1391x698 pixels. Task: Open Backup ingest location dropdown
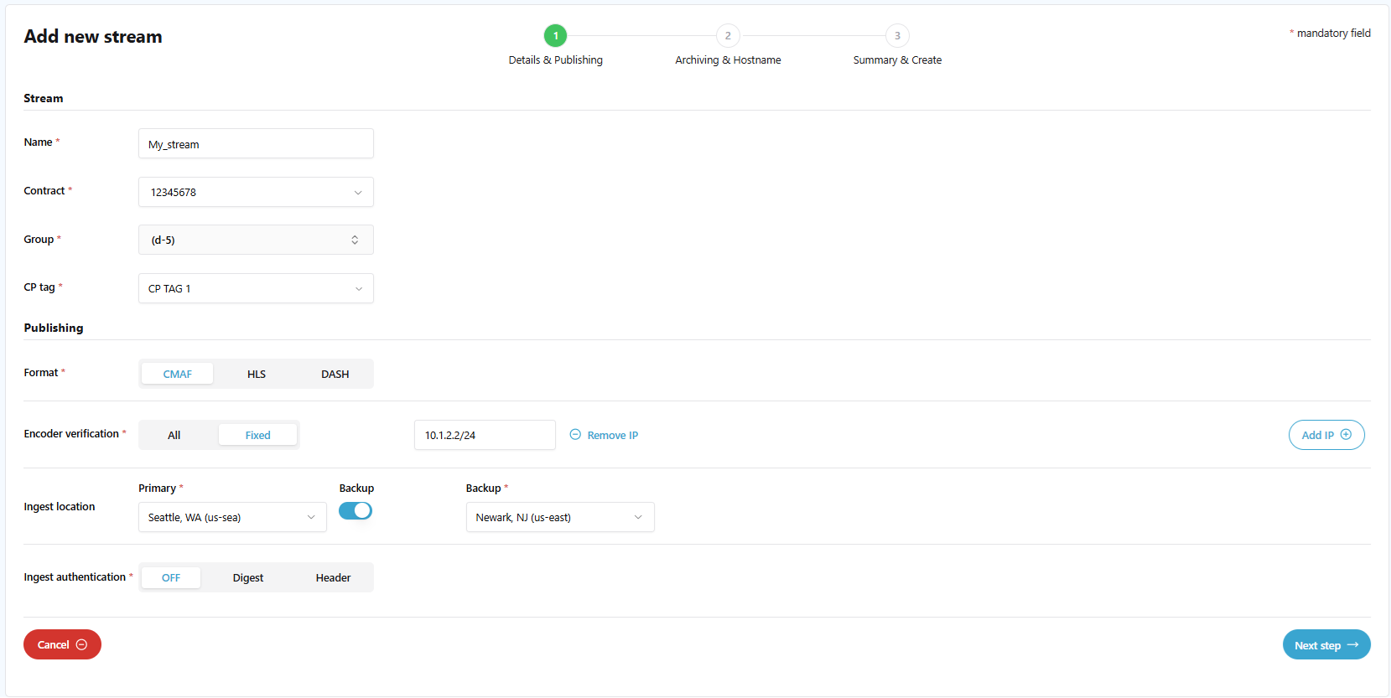pos(559,517)
